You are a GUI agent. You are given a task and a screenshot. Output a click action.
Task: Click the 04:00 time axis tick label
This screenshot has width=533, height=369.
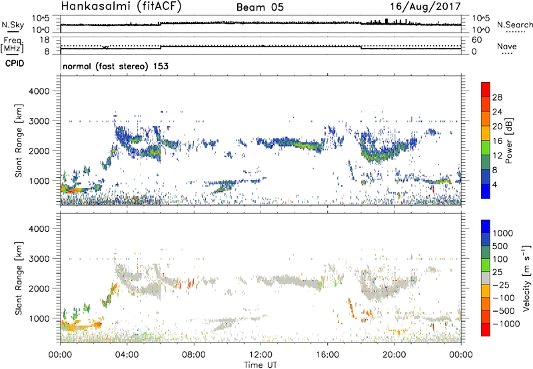(127, 355)
